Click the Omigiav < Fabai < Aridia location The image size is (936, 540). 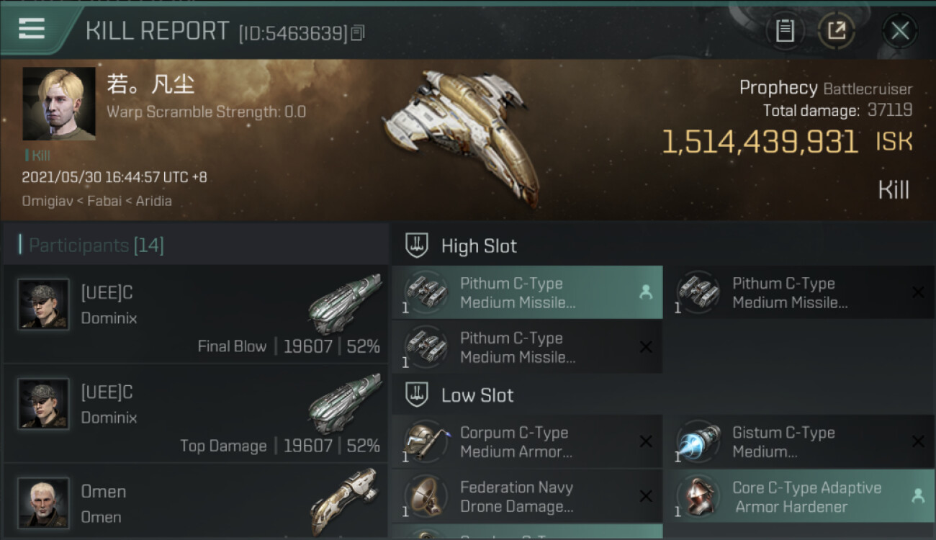point(96,201)
